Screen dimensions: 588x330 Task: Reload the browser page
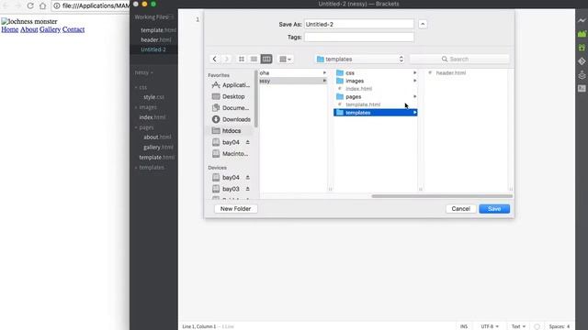(x=30, y=6)
